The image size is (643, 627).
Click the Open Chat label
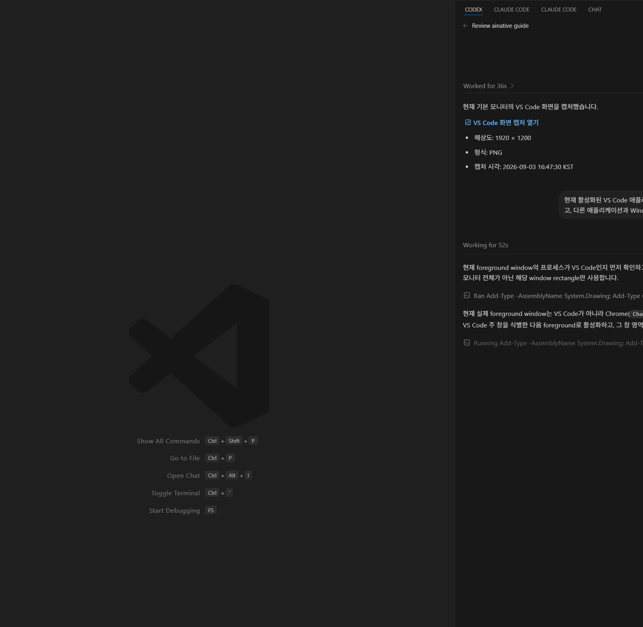[x=183, y=475]
